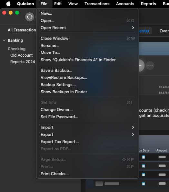Expand the Open Recent submenu
The width and height of the screenshot is (169, 192).
click(87, 28)
